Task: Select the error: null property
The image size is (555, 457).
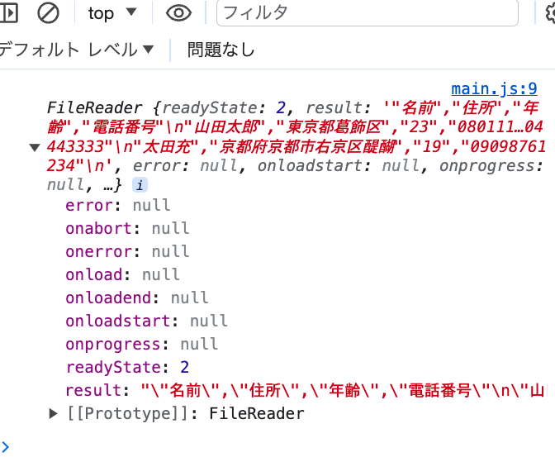Action: click(x=117, y=206)
